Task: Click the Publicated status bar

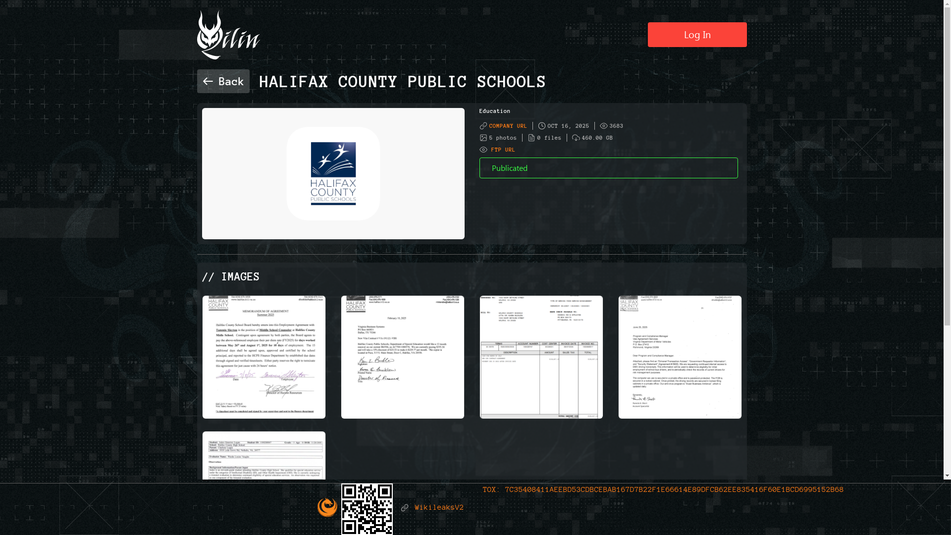Action: tap(608, 168)
